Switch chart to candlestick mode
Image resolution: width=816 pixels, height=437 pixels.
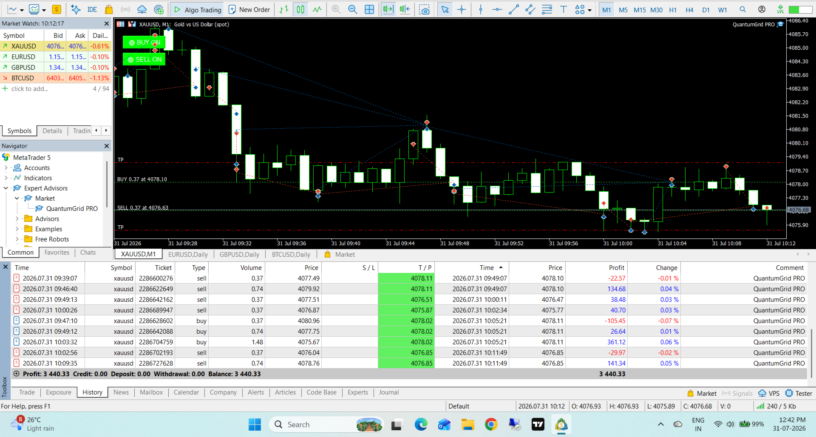pyautogui.click(x=300, y=9)
